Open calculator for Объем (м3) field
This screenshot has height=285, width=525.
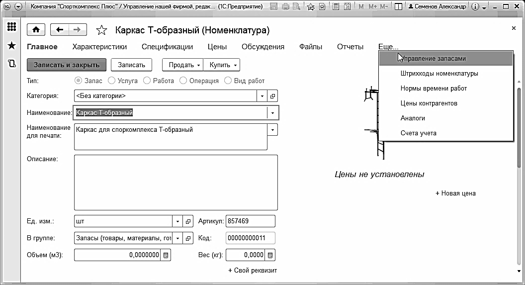coord(166,255)
